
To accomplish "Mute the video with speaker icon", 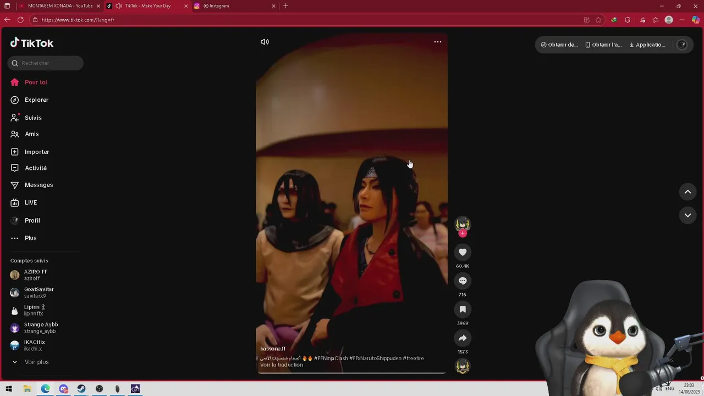I will click(x=265, y=42).
